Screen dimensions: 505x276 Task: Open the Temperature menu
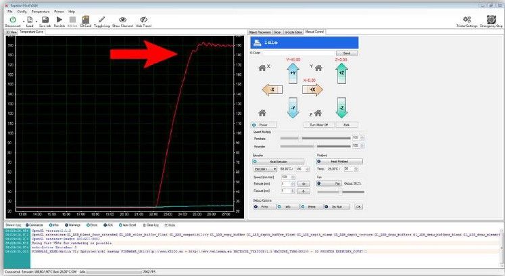(41, 11)
